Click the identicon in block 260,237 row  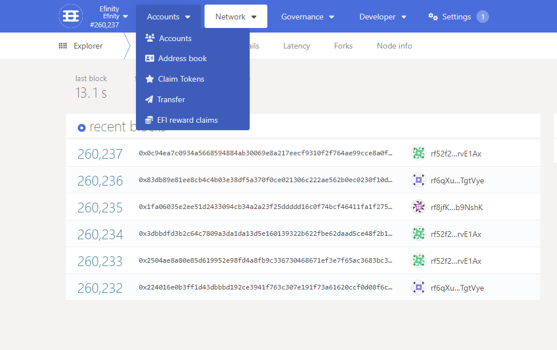pos(418,153)
